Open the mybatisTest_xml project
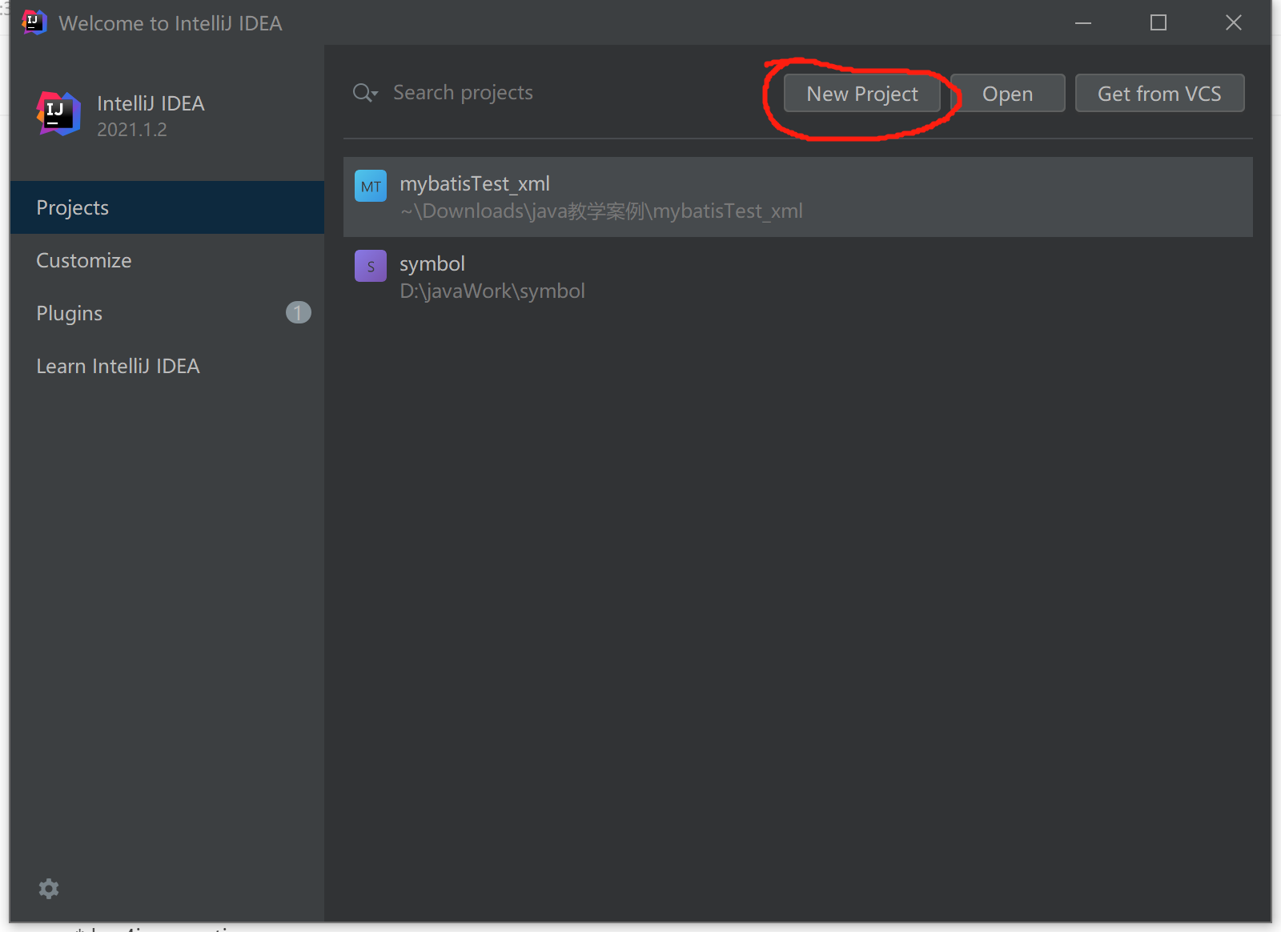 tap(798, 197)
